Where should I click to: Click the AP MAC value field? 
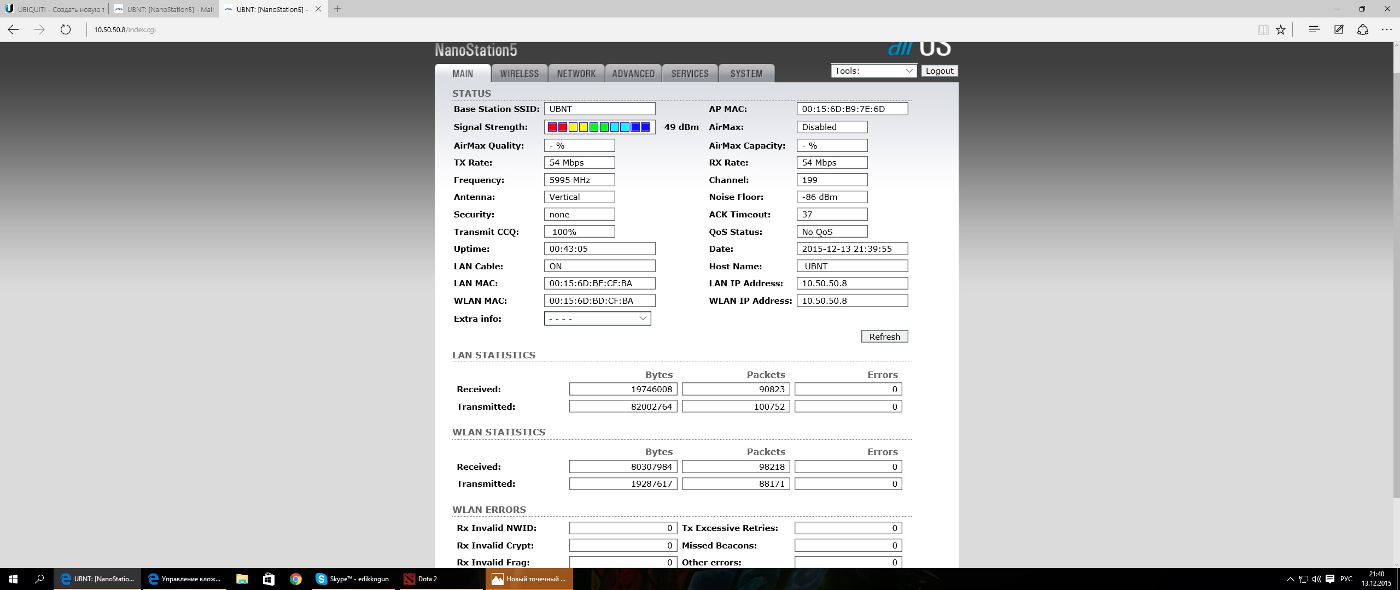(x=852, y=109)
